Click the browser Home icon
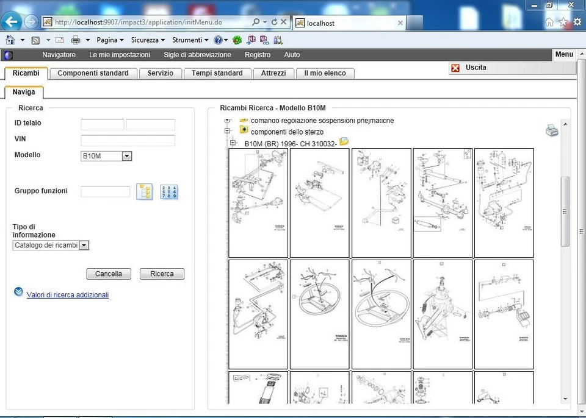 [549, 22]
